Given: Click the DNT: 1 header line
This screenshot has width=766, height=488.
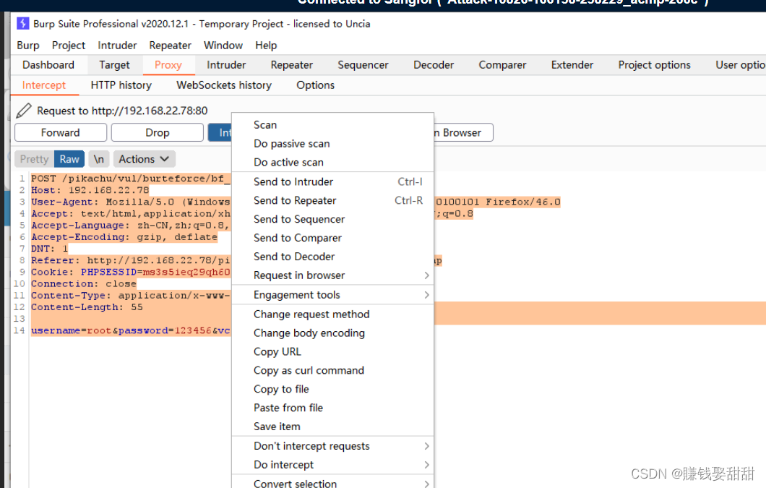Looking at the screenshot, I should [x=49, y=249].
